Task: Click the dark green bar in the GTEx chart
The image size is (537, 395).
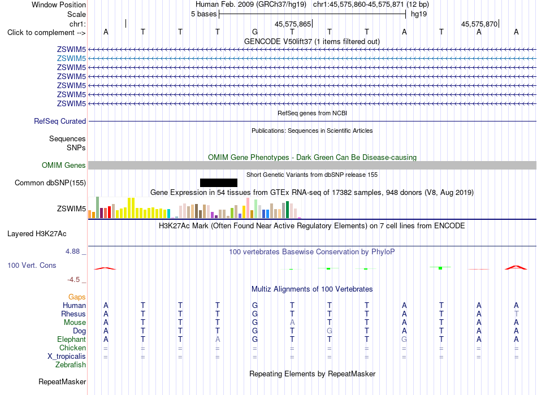Action: click(287, 210)
